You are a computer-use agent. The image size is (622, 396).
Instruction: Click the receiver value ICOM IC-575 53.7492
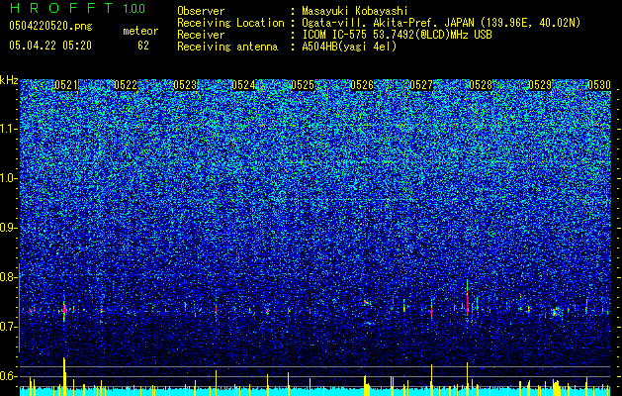(x=397, y=35)
